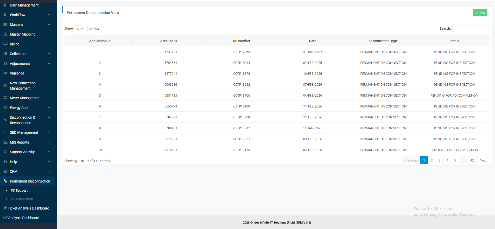Open the entries-per-page dropdown

80,29
